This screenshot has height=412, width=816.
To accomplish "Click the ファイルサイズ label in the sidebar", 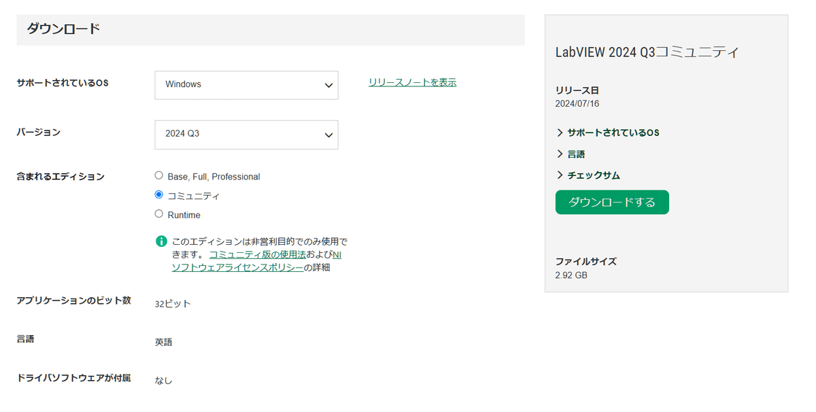I will (586, 261).
